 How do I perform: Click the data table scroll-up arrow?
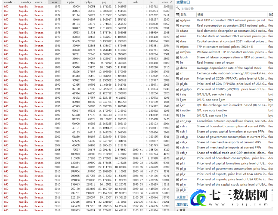point(171,2)
